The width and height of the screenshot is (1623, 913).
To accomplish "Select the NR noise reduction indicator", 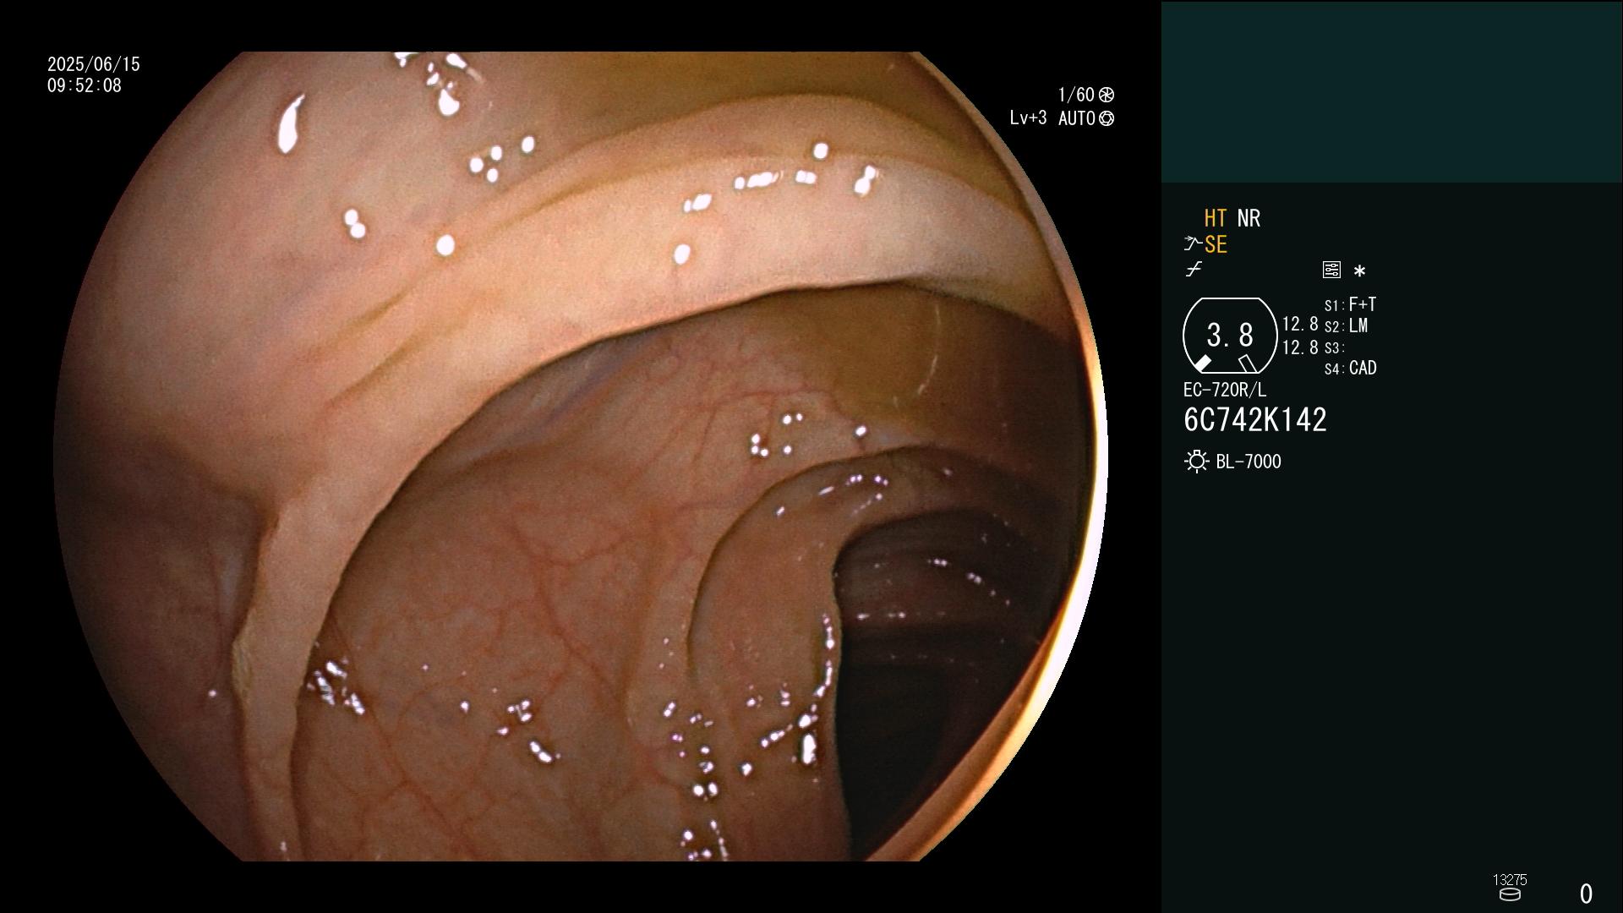I will [x=1249, y=218].
